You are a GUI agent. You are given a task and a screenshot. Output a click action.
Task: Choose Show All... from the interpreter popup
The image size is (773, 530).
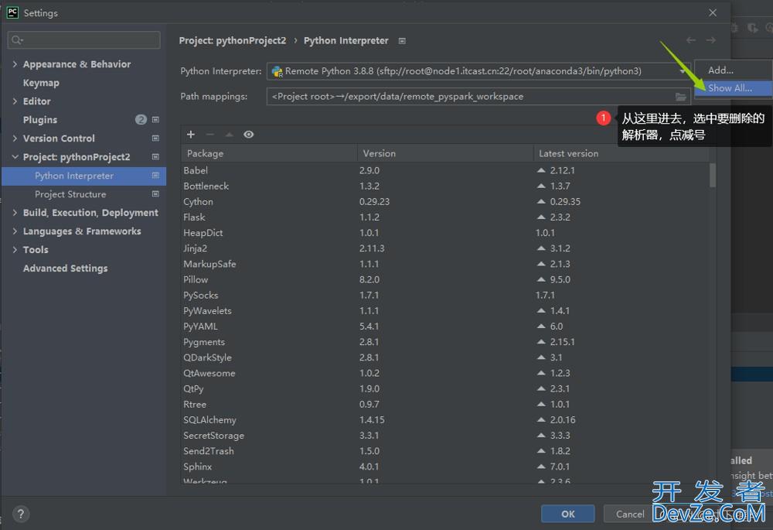click(x=733, y=88)
